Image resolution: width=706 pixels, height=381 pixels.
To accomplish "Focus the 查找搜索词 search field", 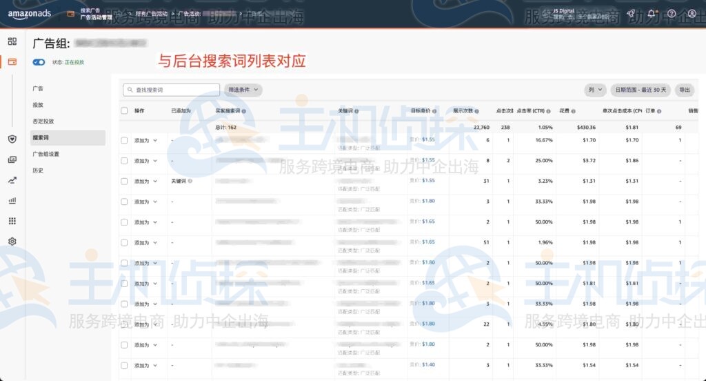I will (171, 90).
